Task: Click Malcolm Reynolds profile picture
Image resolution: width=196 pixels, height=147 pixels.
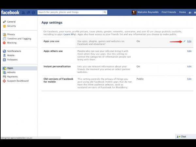Action: click(x=134, y=12)
